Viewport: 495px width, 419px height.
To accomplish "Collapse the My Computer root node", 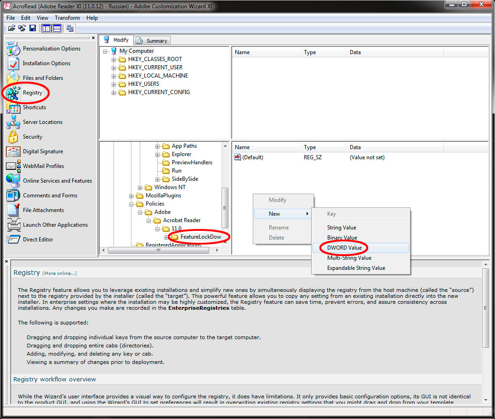I will pyautogui.click(x=105, y=51).
